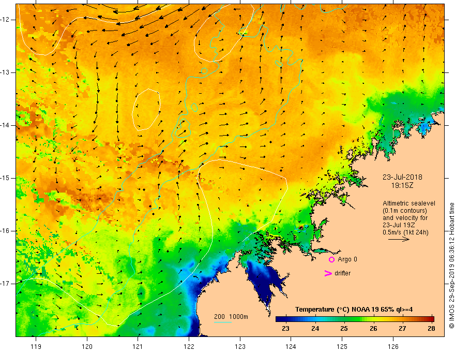This screenshot has height=352, width=455.
Task: Click the 'Altimetric sealevel' legend text
Action: (409, 203)
